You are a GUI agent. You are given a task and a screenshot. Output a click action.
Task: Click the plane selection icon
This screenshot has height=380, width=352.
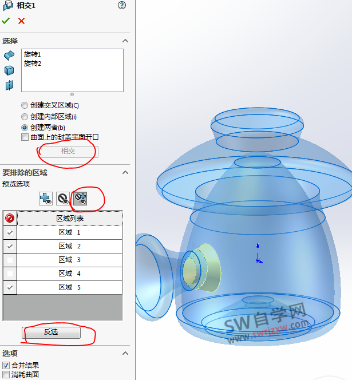click(x=9, y=85)
